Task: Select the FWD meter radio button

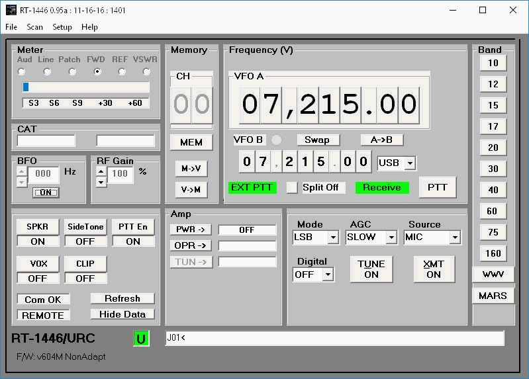Action: pos(97,71)
